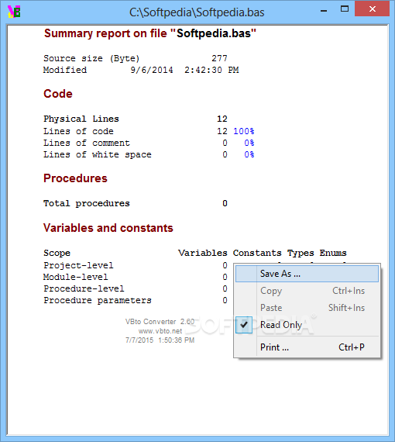
Task: Click the modified date 9/6/2014
Action: (x=152, y=70)
